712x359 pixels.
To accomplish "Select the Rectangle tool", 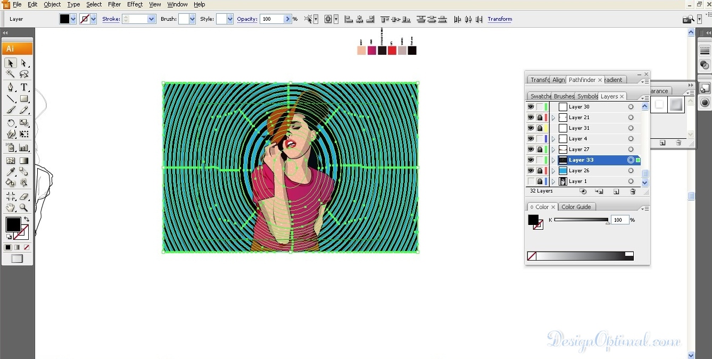I will pos(24,98).
